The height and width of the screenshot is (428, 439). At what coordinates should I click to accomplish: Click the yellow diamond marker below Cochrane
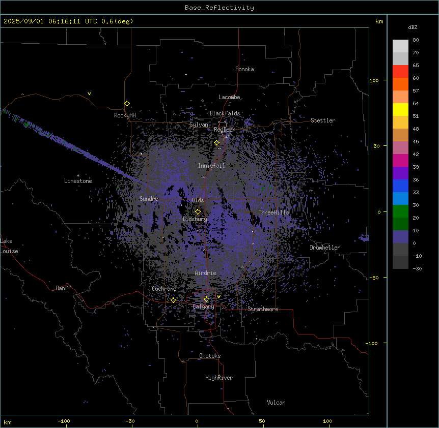(x=173, y=300)
